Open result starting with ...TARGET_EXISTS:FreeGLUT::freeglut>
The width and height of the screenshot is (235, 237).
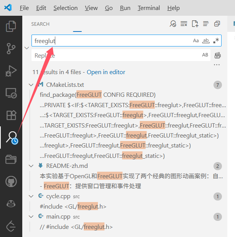click(x=133, y=126)
